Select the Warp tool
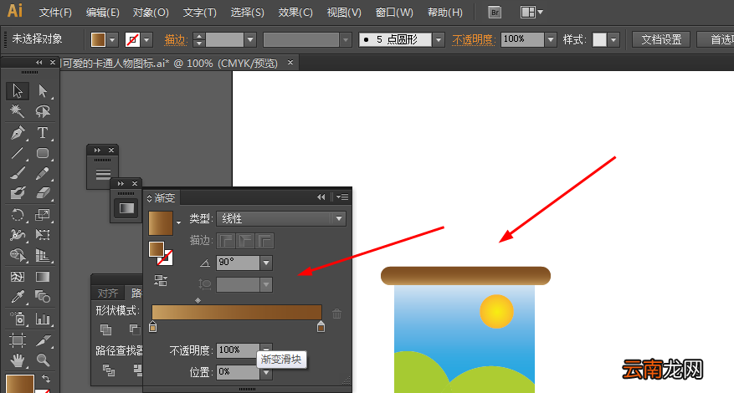The width and height of the screenshot is (734, 393). pyautogui.click(x=18, y=234)
